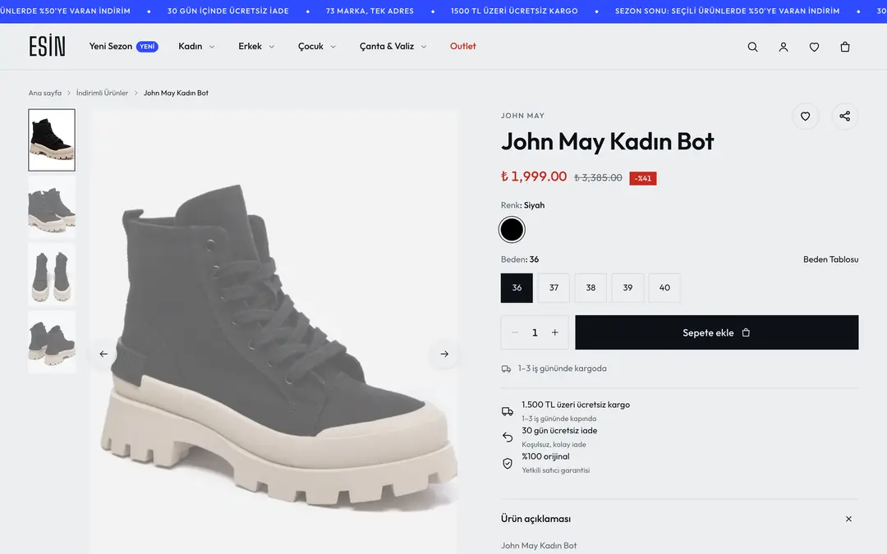
Task: Select size 39
Action: (x=628, y=288)
